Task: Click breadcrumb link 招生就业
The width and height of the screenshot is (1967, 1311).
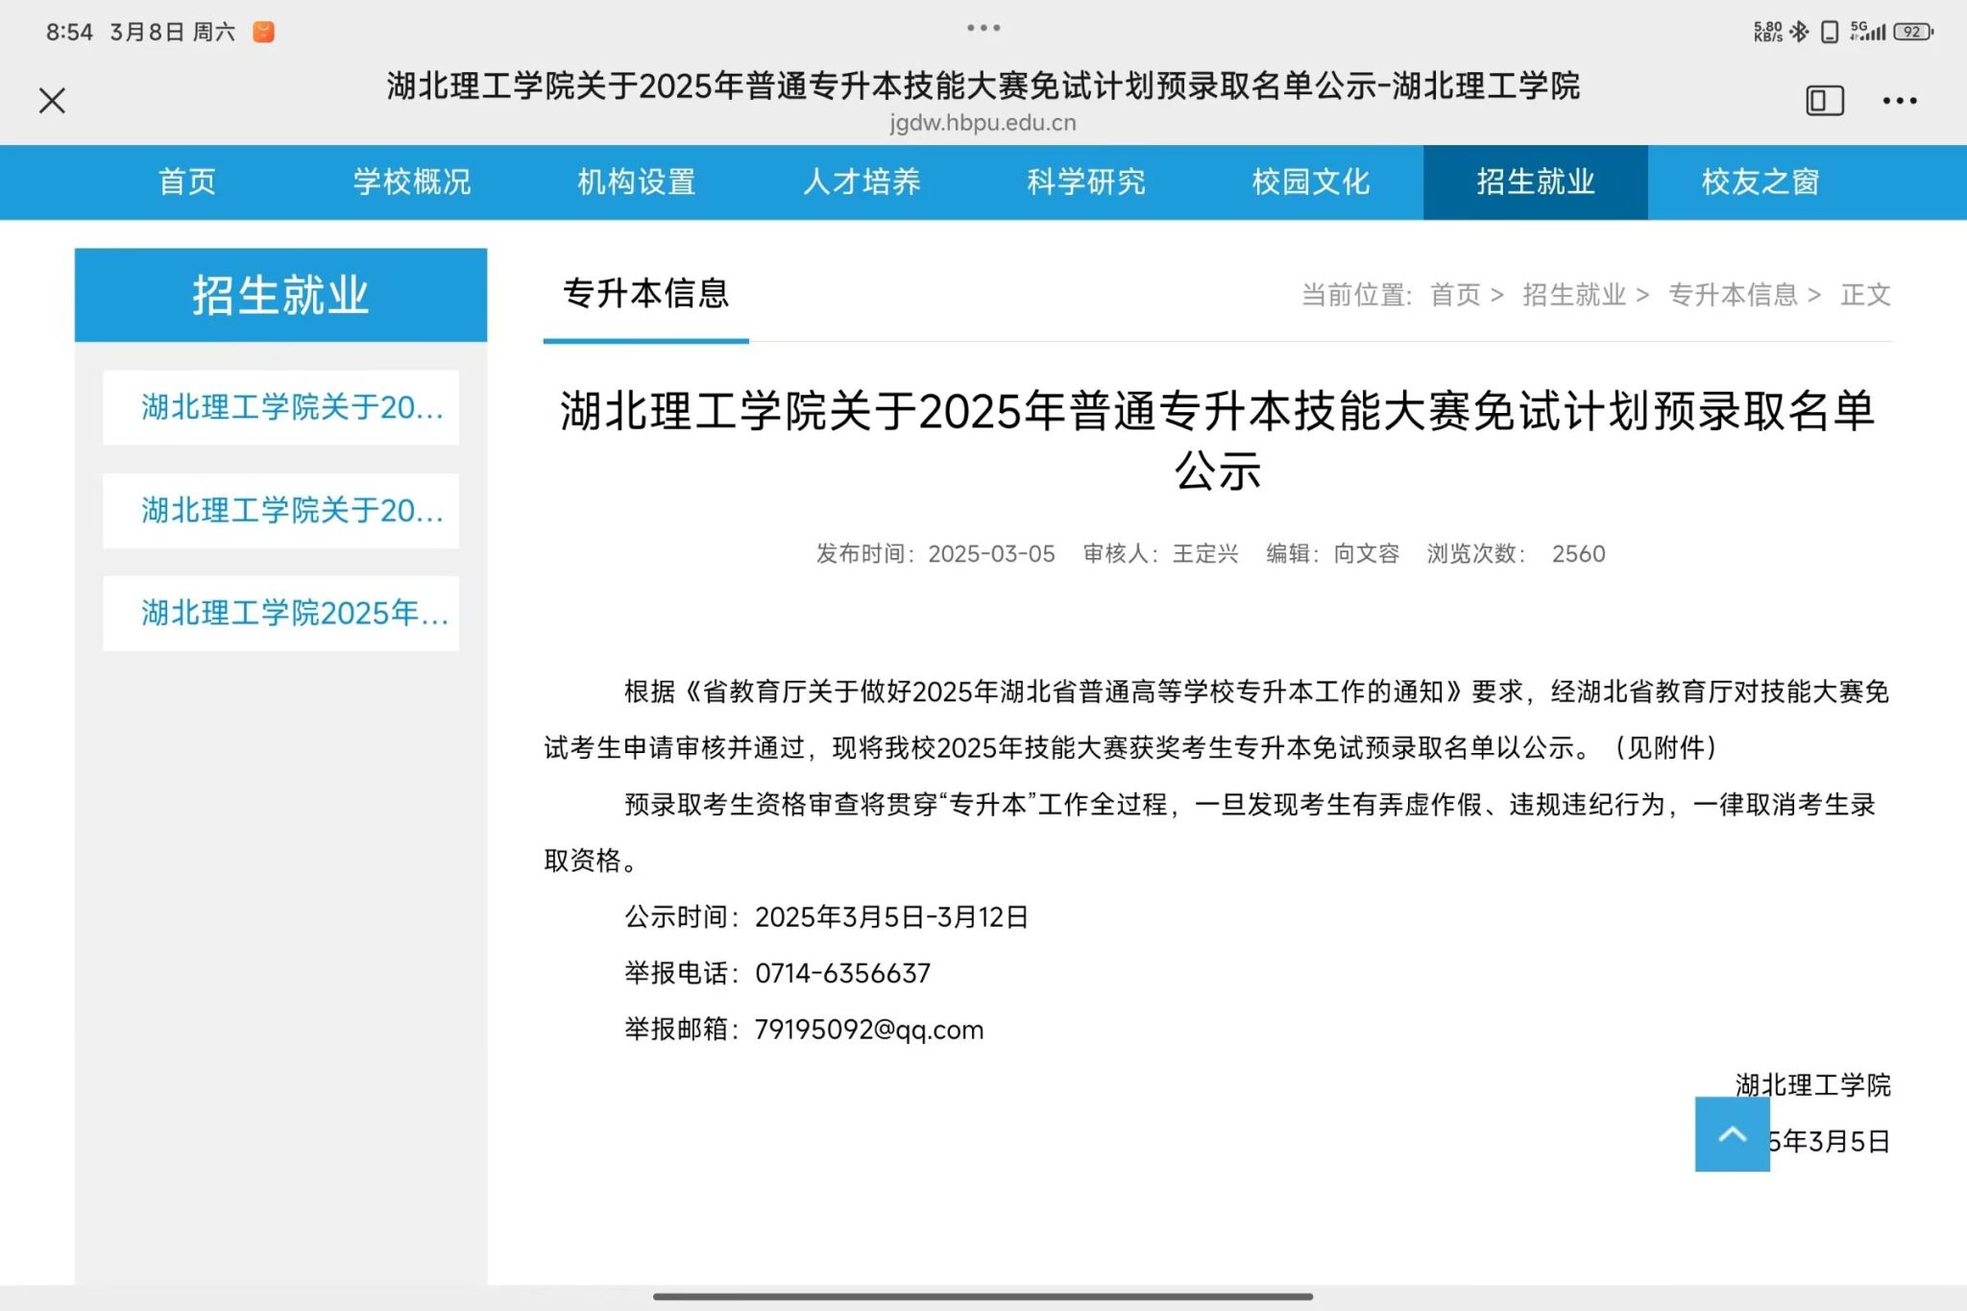Action: tap(1573, 295)
